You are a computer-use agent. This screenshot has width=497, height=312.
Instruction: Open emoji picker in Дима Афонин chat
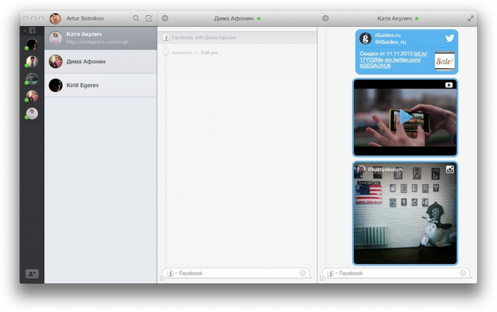coord(303,273)
